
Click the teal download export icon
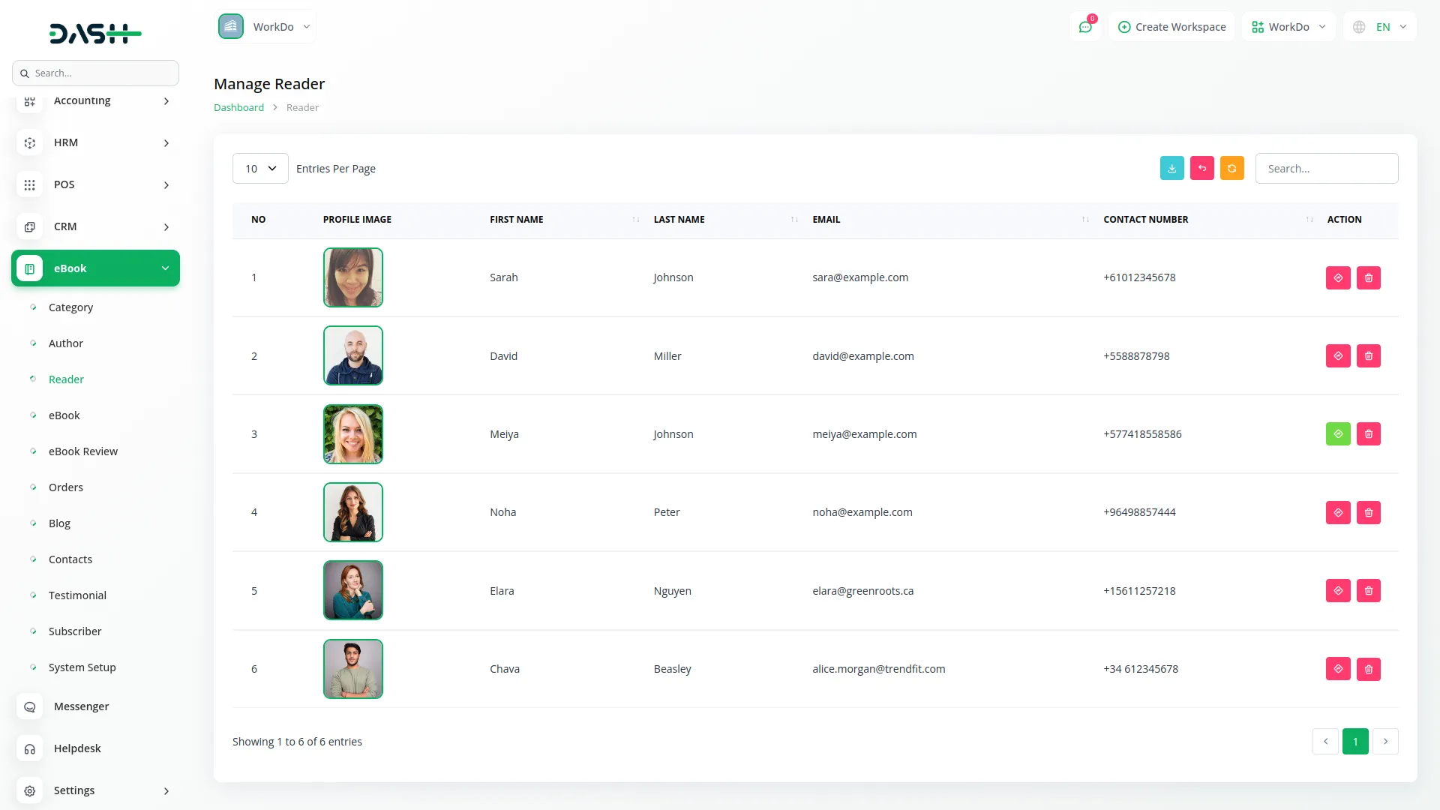click(x=1171, y=169)
